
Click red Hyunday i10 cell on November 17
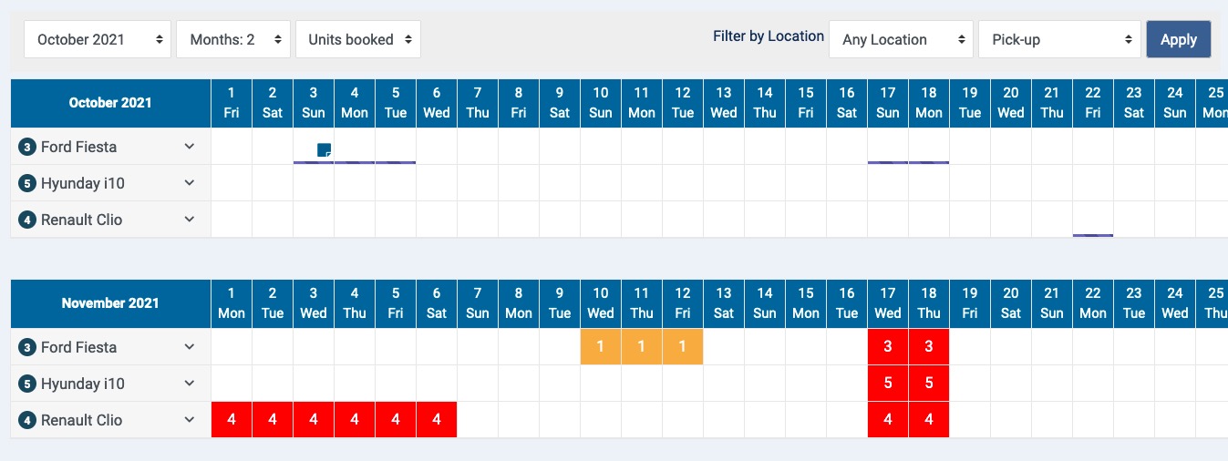(888, 384)
